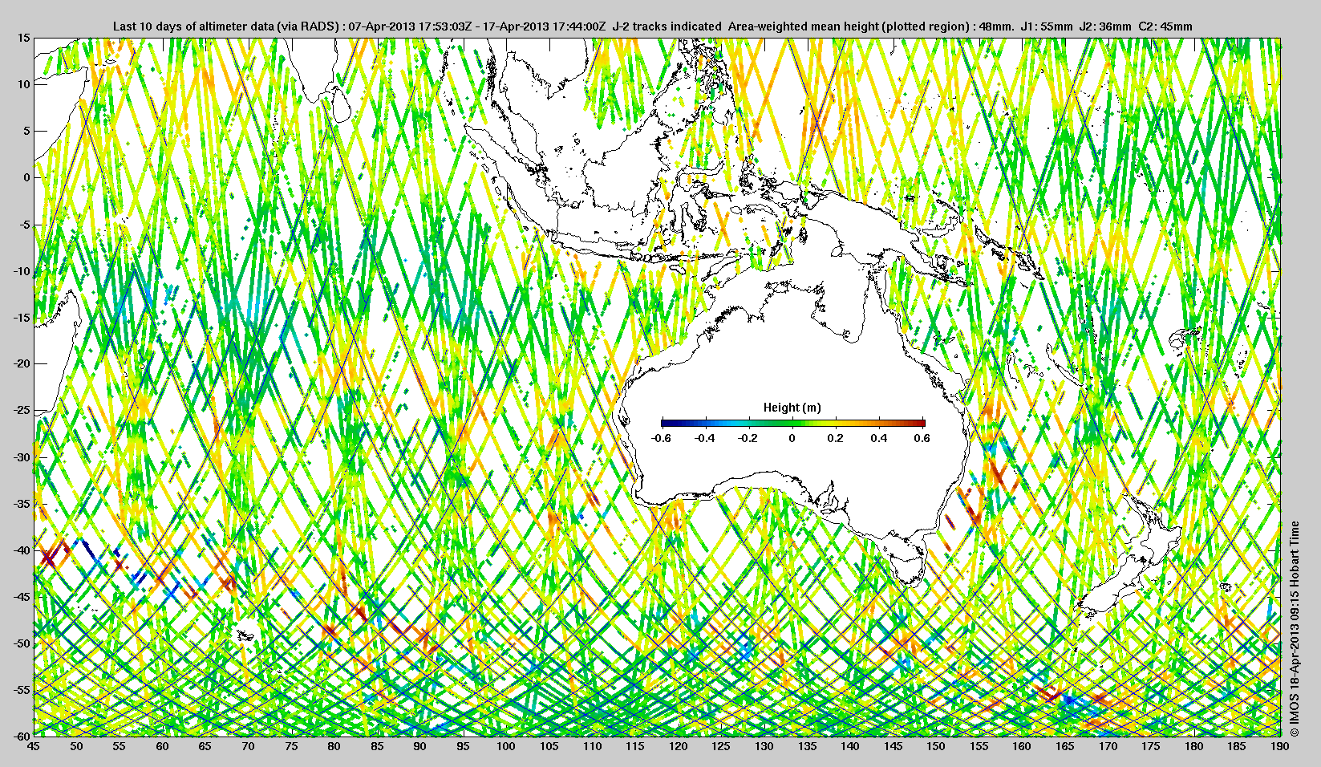Click longitude tick label '130' on bottom axis
Image resolution: width=1321 pixels, height=767 pixels.
click(764, 747)
